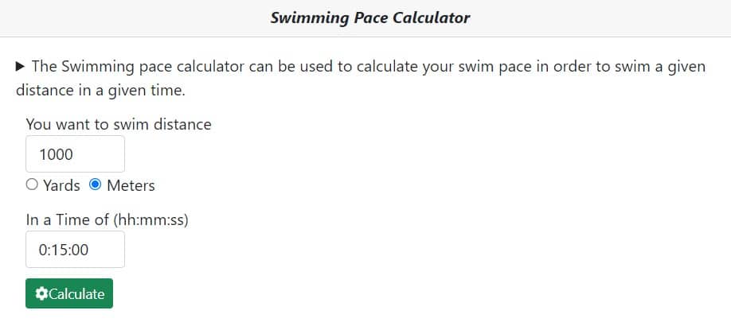Place cursor in the 1000 value

56,154
